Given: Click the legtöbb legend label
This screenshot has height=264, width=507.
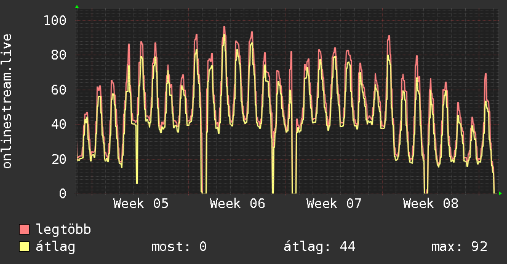Looking at the screenshot, I should point(63,230).
